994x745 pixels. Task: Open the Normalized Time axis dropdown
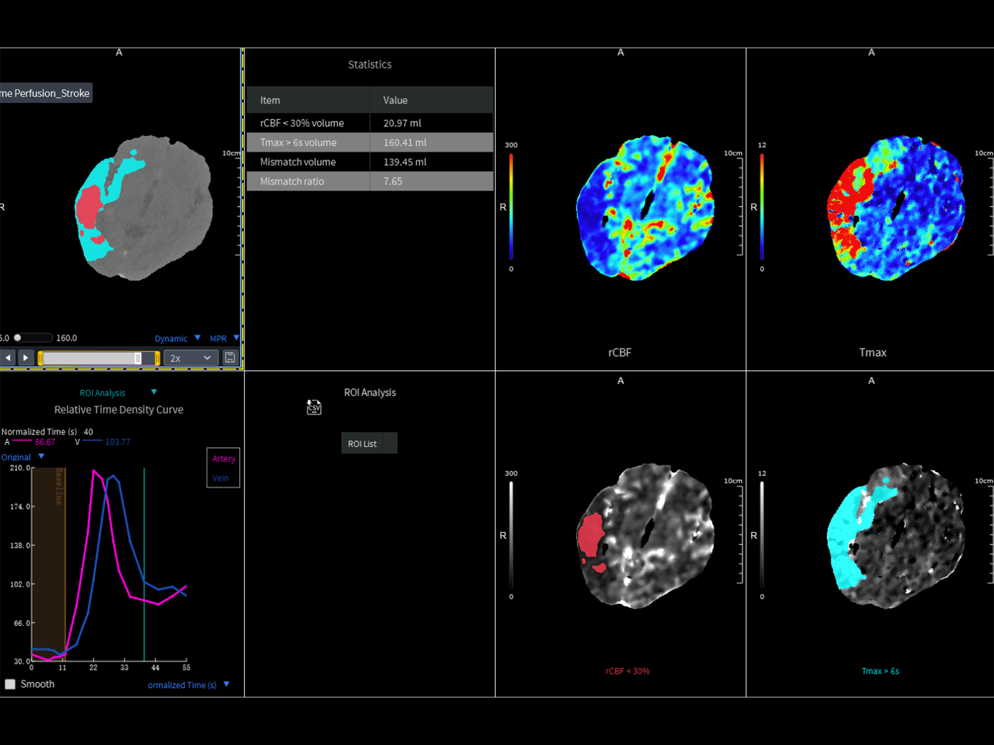tap(226, 684)
